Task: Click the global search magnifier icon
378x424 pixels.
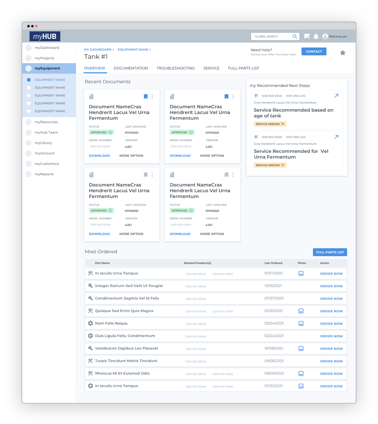Action: (x=295, y=36)
